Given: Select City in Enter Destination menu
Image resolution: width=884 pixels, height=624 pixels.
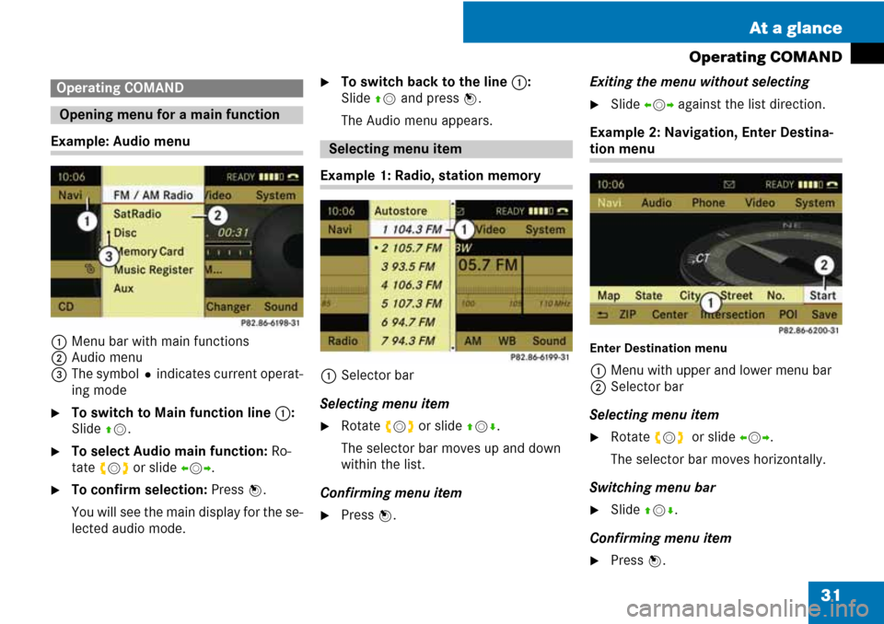Looking at the screenshot, I should (x=690, y=295).
